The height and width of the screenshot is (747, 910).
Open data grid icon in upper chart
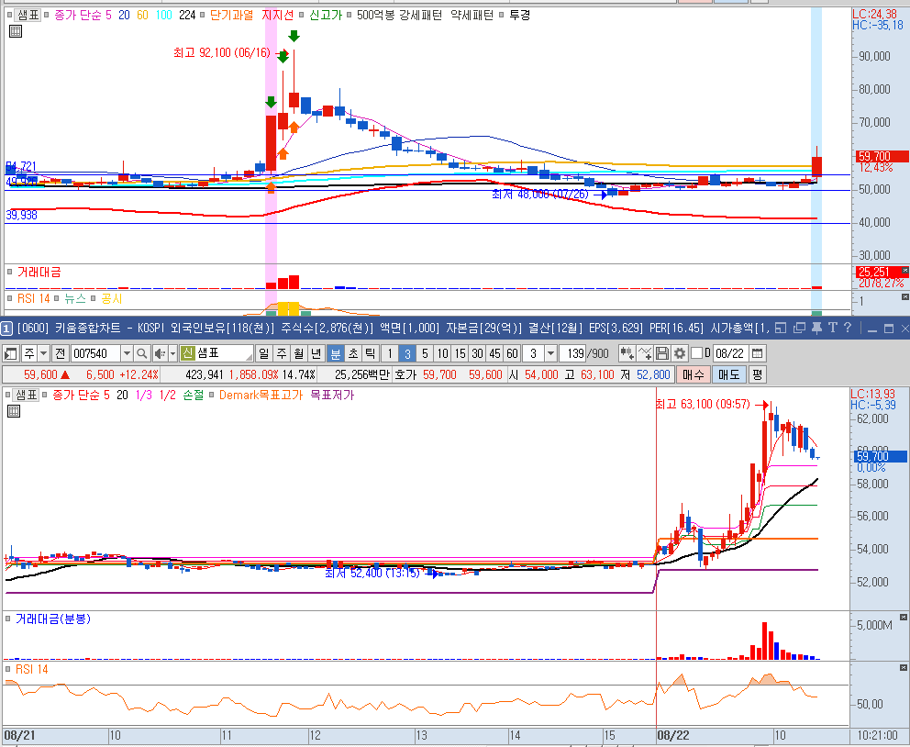[16, 31]
